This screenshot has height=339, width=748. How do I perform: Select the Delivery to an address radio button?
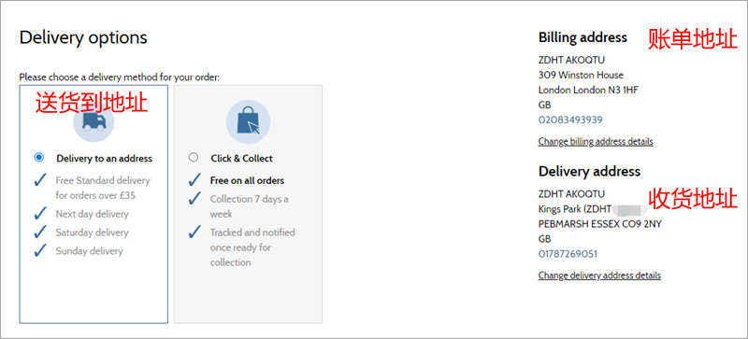point(39,157)
